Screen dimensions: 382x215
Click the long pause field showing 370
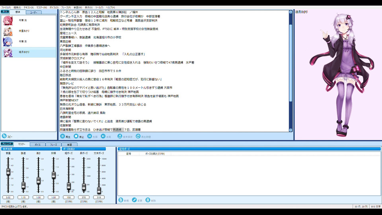coord(84,197)
